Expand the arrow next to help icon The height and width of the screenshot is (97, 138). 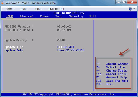[x=134, y=9]
